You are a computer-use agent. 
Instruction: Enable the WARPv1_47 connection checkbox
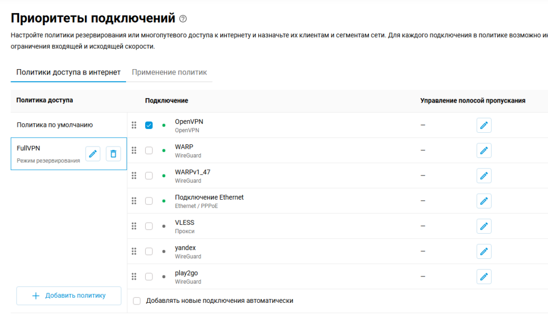149,176
